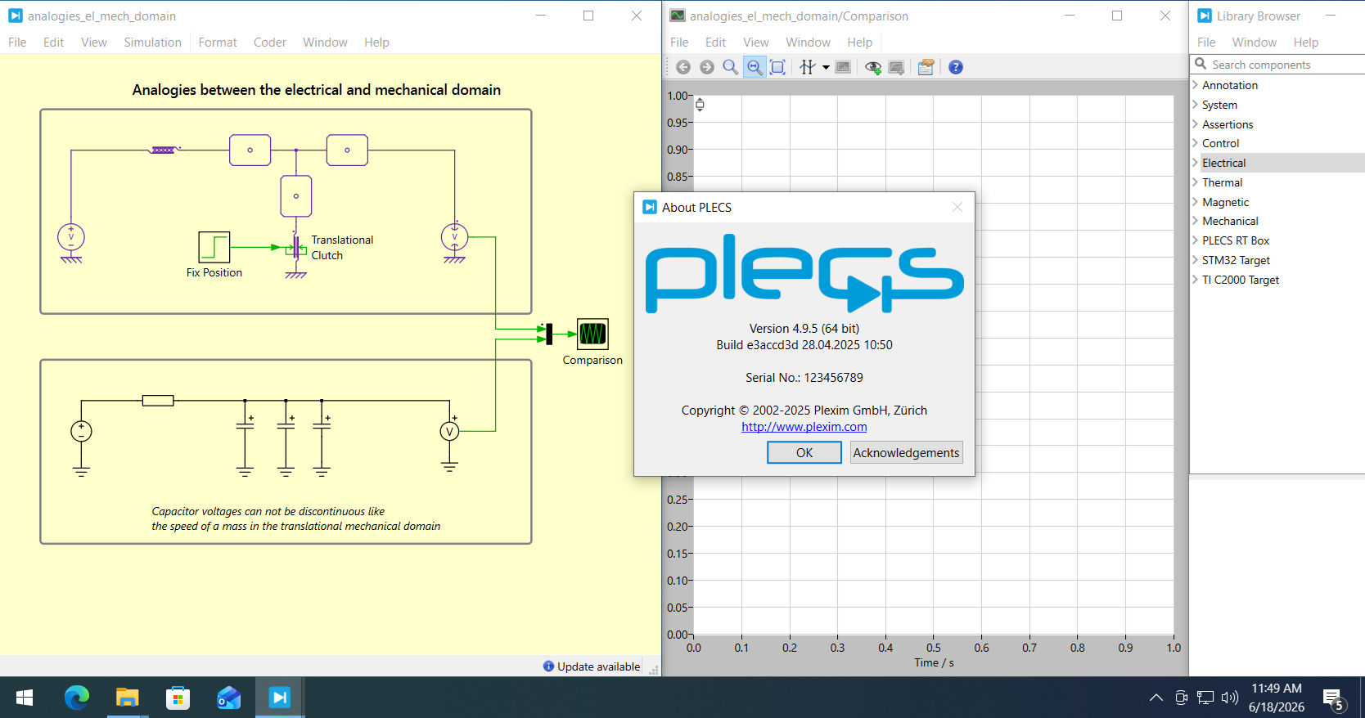Select the Comparison scope block
The image size is (1365, 718).
592,334
